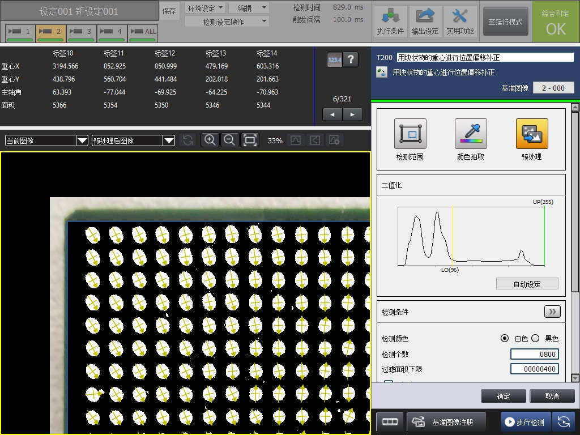Open the 预处理后图像 display dropdown
Viewport: 580px width, 435px height.
[134, 140]
